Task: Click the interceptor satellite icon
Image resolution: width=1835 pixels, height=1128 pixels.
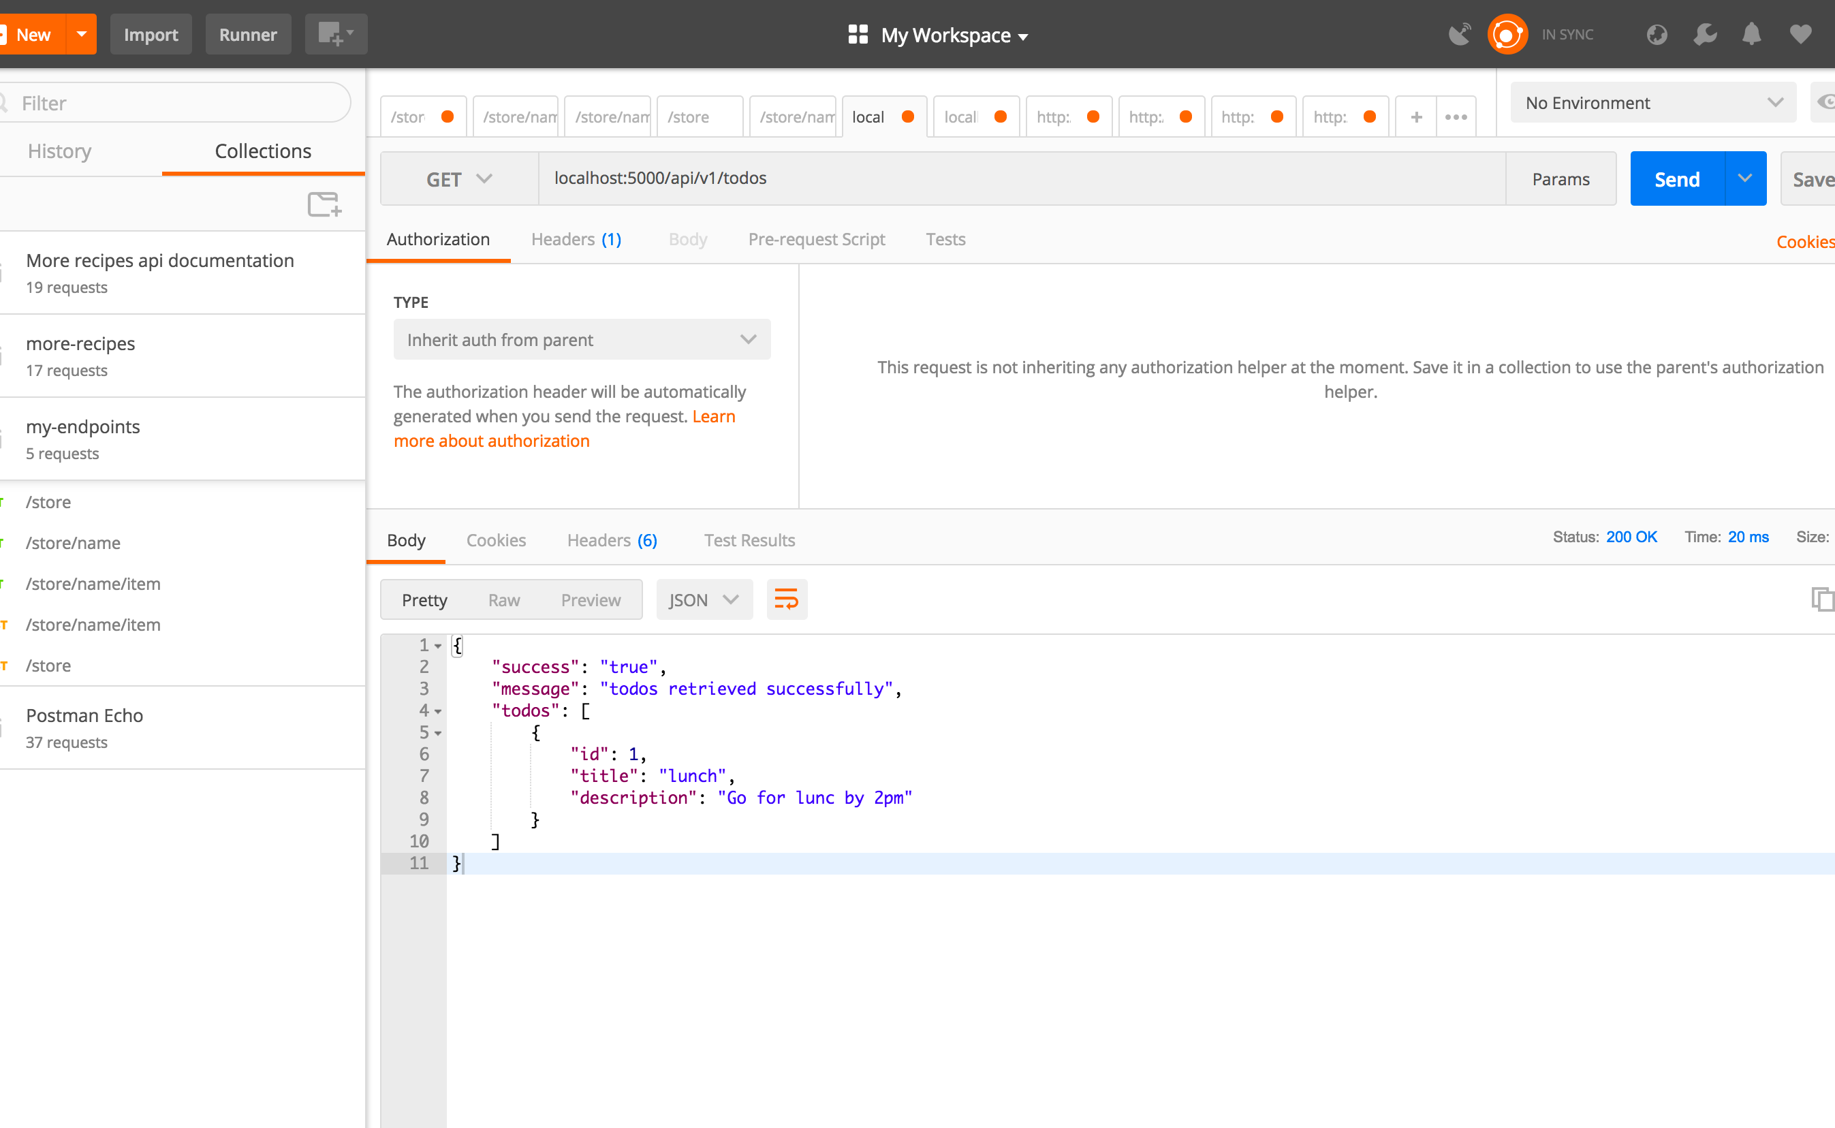Action: [x=1459, y=34]
